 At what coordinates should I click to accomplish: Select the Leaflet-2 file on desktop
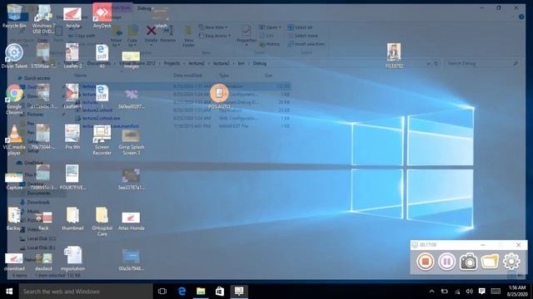[72, 56]
